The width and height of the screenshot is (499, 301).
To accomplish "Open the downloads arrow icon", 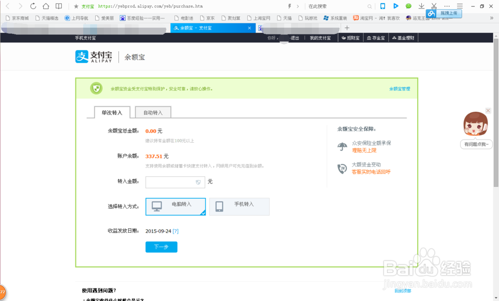I will pyautogui.click(x=421, y=6).
